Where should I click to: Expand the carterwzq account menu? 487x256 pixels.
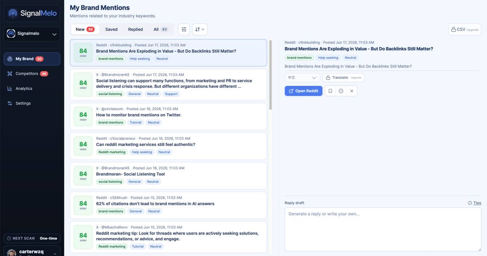(x=32, y=252)
